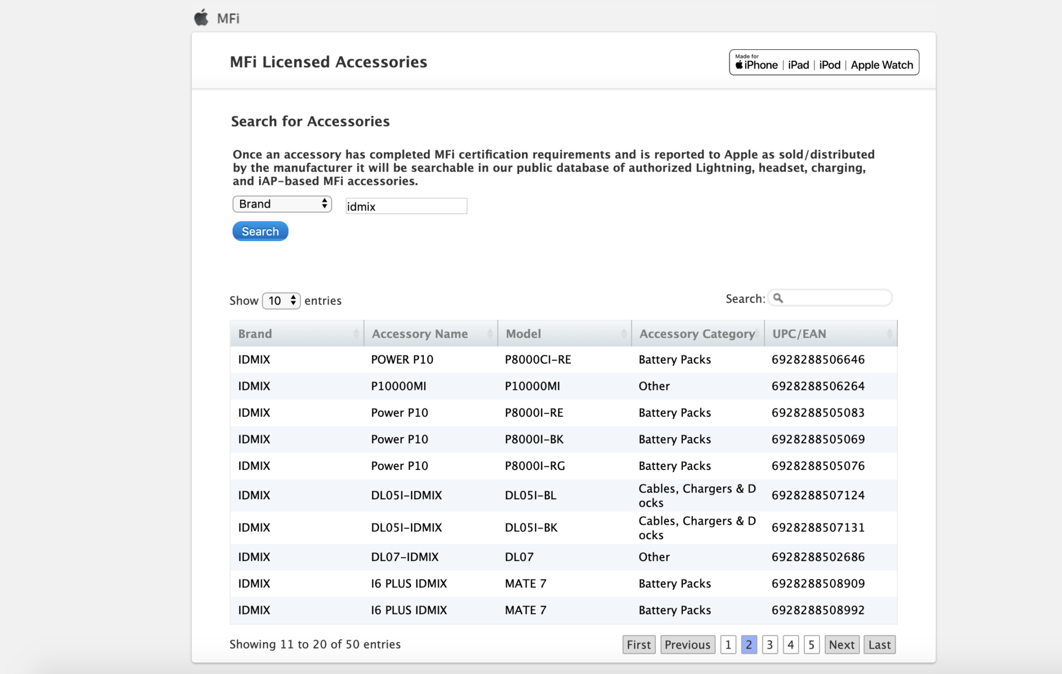Click the MFi text in top bar
Viewport: 1062px width, 674px height.
(228, 19)
